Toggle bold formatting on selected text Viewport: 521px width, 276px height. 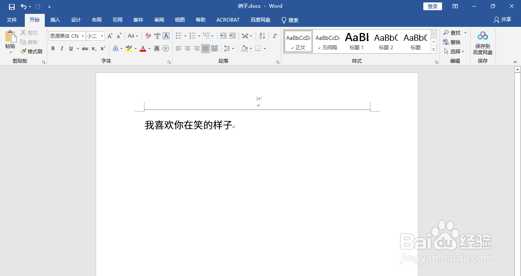(53, 48)
